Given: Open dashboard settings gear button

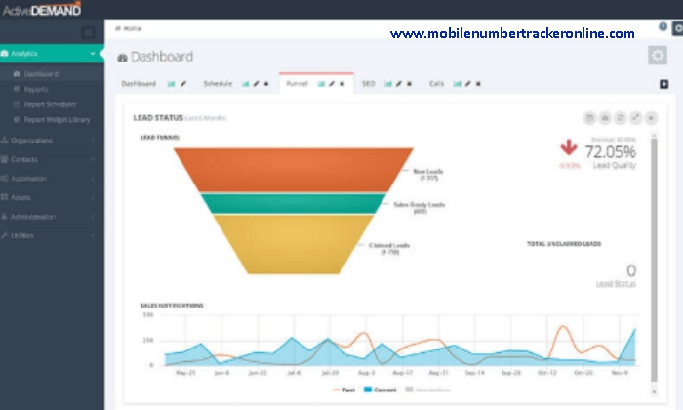Looking at the screenshot, I should (658, 56).
